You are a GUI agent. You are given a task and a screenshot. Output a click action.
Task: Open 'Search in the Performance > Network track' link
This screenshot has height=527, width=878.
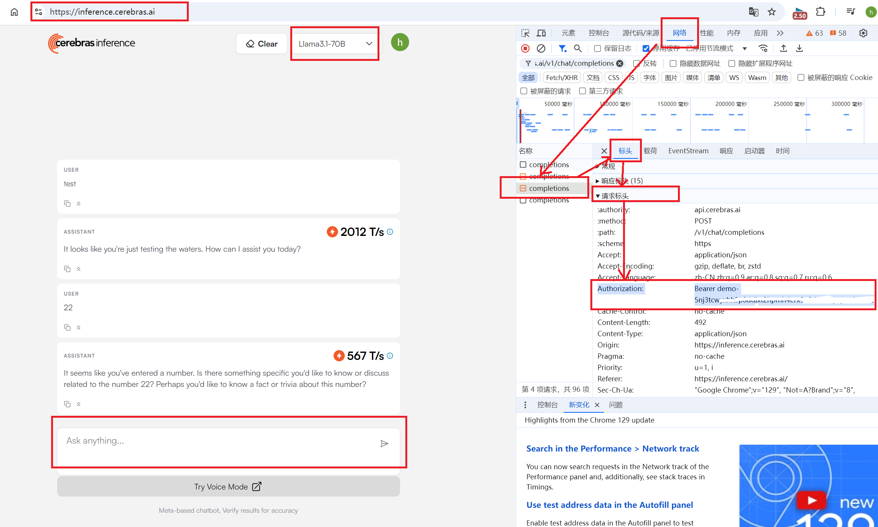(x=613, y=449)
